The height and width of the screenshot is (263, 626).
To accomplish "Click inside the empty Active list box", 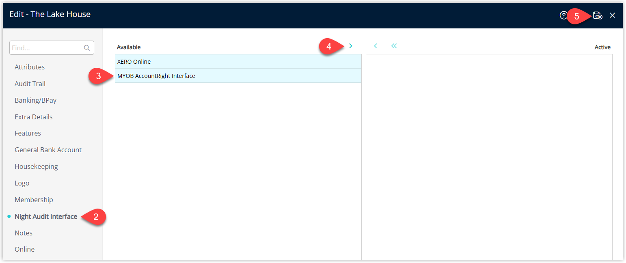I will 489,157.
